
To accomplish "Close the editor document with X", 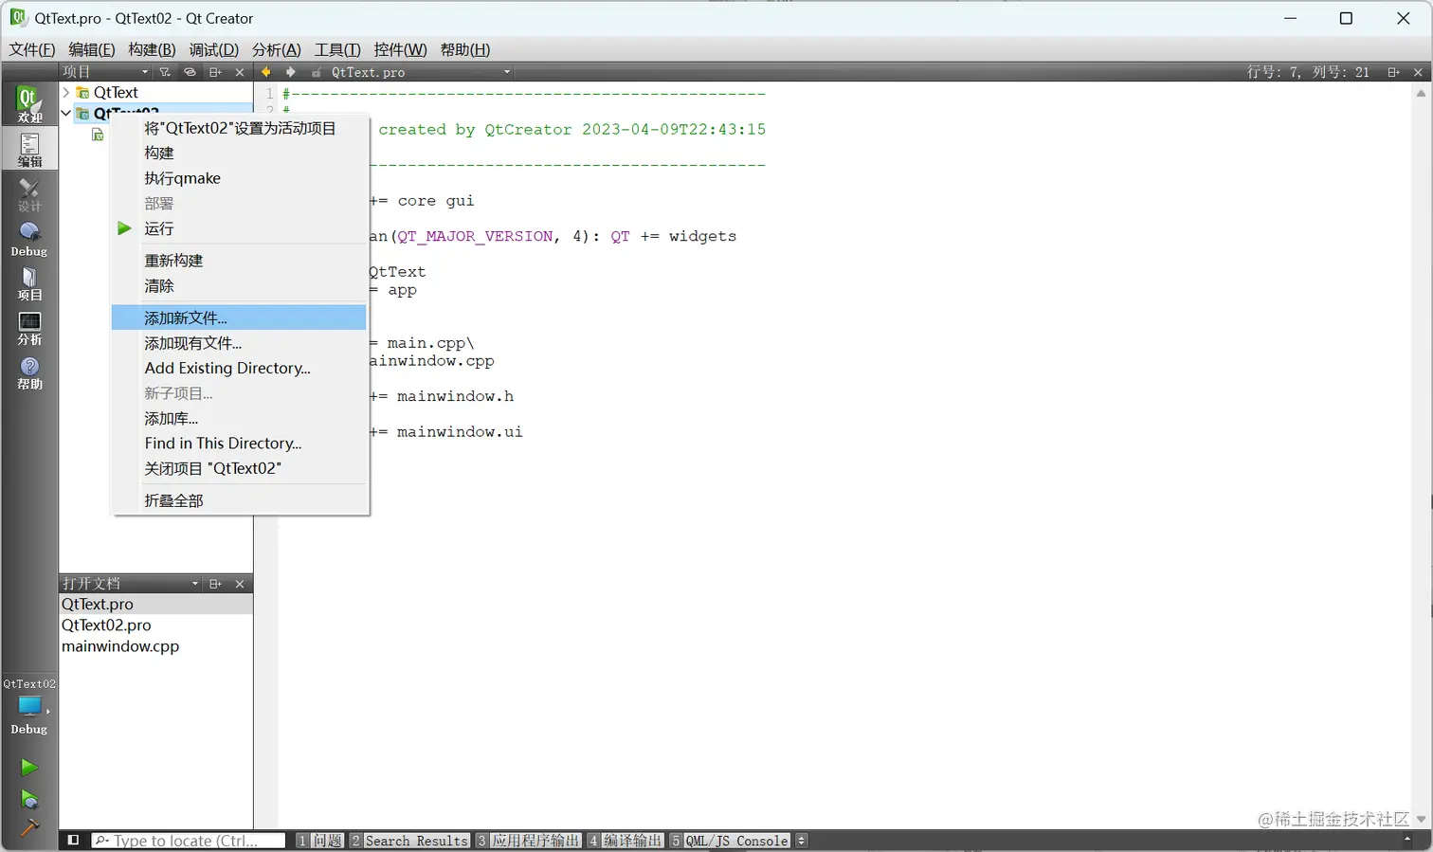I will [x=1418, y=72].
